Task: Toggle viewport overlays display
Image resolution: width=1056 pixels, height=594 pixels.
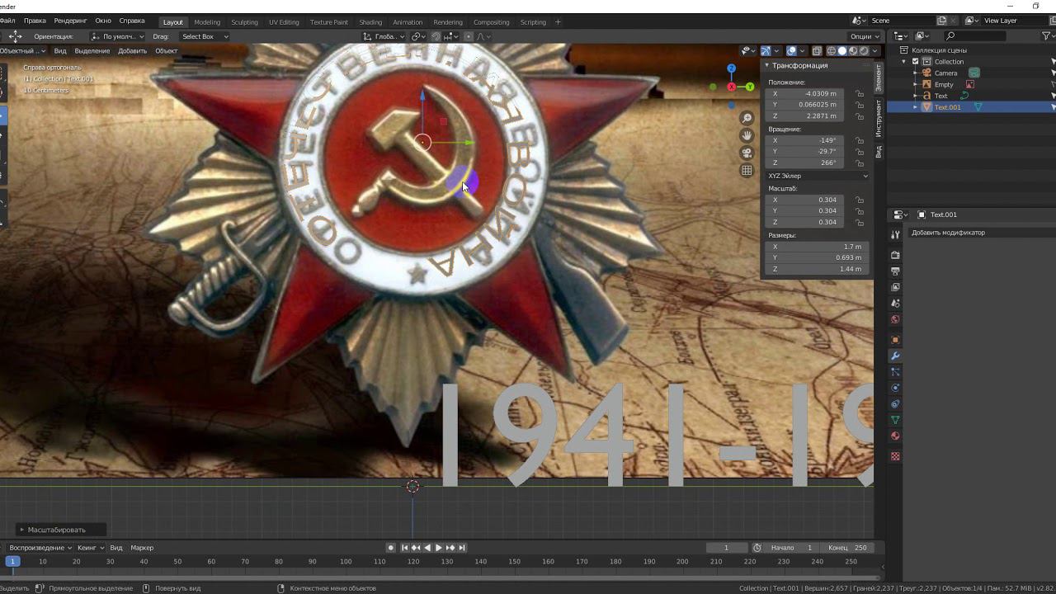Action: pyautogui.click(x=792, y=51)
